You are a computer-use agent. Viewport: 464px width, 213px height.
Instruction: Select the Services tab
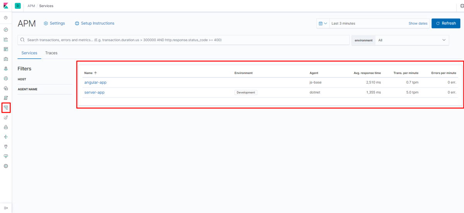(x=29, y=53)
